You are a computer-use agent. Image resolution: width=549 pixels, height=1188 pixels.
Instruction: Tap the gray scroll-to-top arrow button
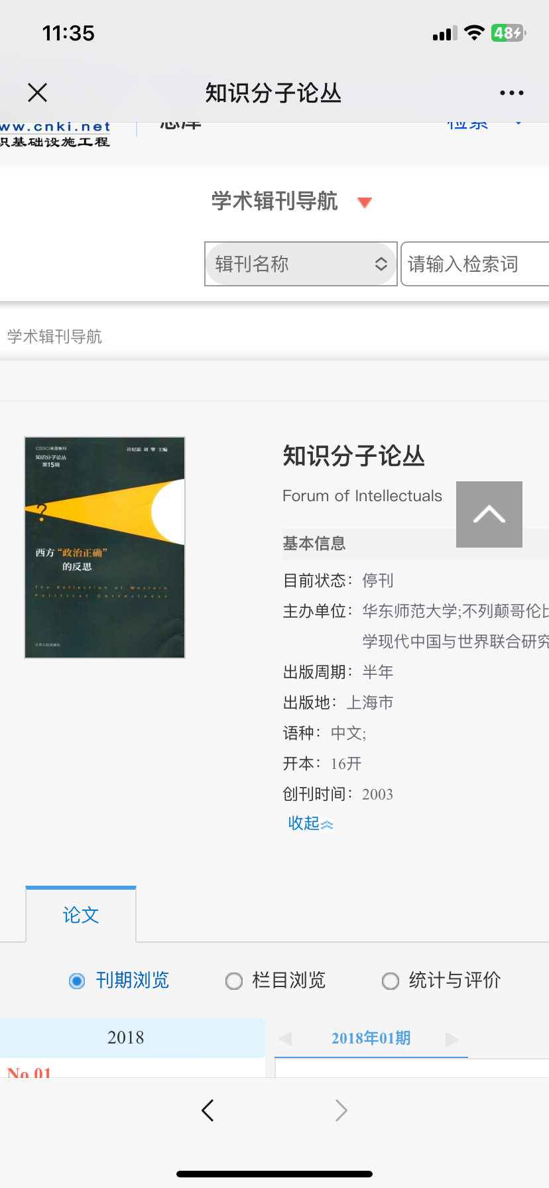[489, 514]
